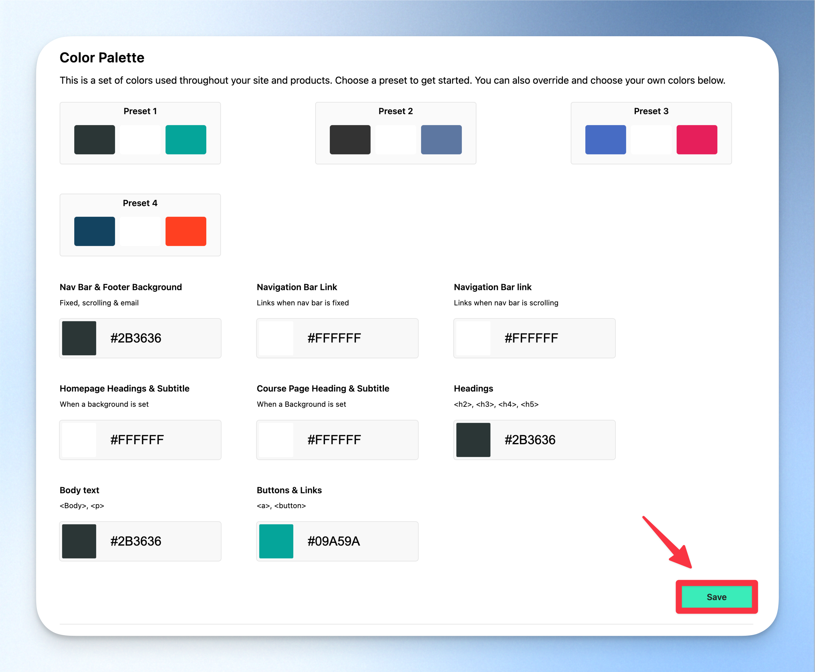Choose the Preset 2 palette card
815x672 pixels.
pos(395,133)
